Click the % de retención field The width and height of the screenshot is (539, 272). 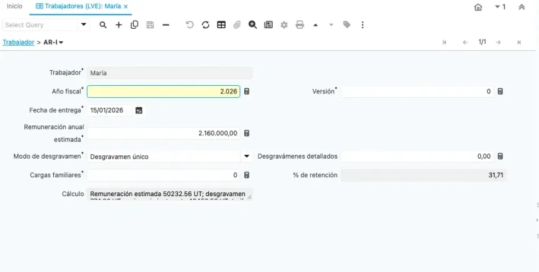[424, 175]
